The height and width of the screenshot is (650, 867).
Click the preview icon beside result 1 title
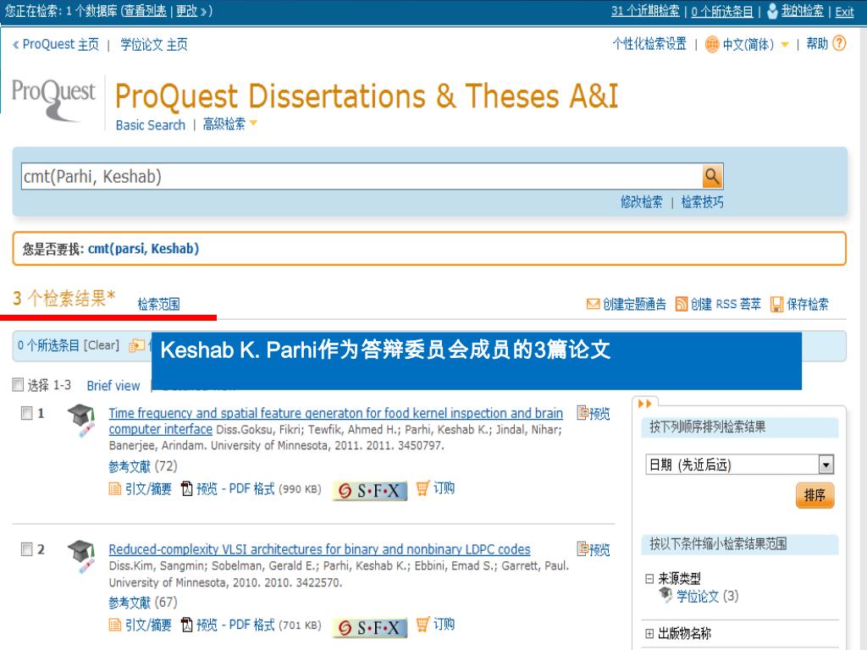pos(583,412)
